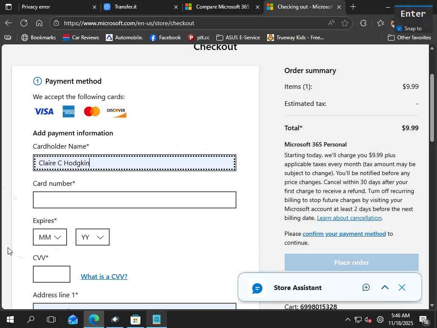Open the browser extensions menu
Viewport: 437px width, 328px height.
tap(363, 23)
